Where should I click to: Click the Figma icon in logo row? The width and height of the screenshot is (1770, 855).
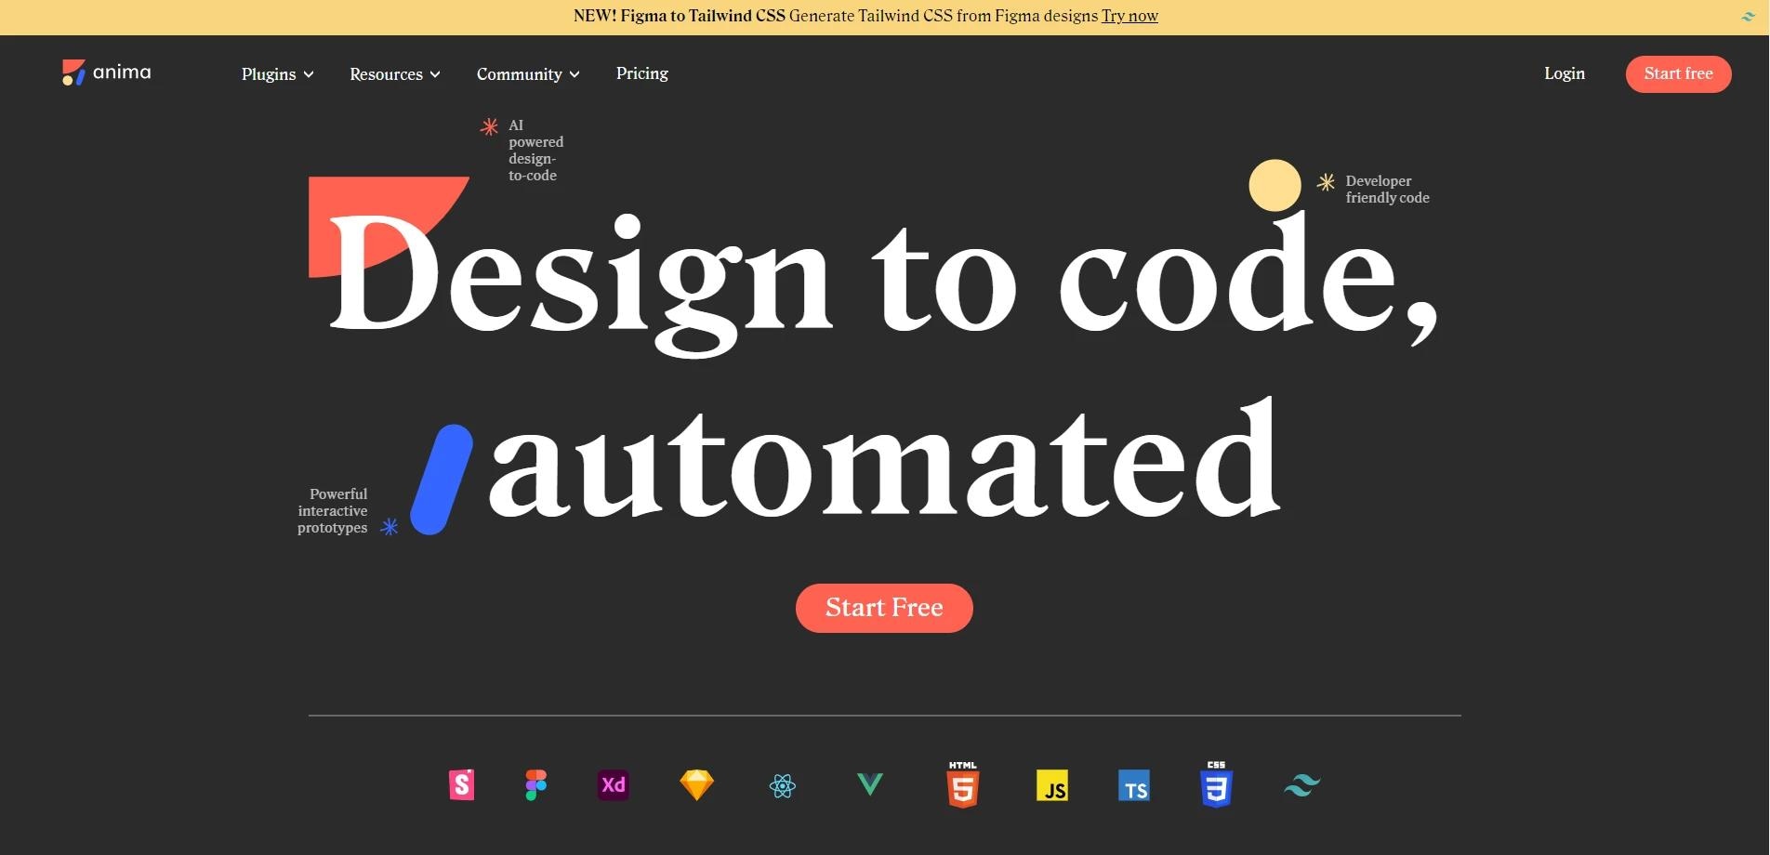click(x=536, y=785)
